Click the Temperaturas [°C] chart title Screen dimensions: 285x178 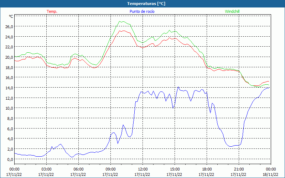click(x=146, y=4)
